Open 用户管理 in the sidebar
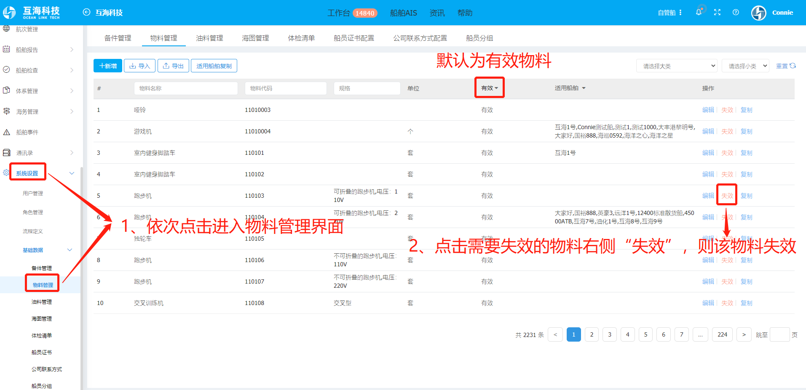The image size is (806, 390). [x=33, y=193]
